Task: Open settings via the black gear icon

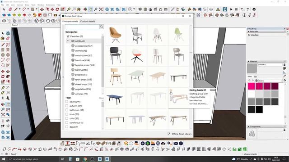Action: click(x=254, y=9)
